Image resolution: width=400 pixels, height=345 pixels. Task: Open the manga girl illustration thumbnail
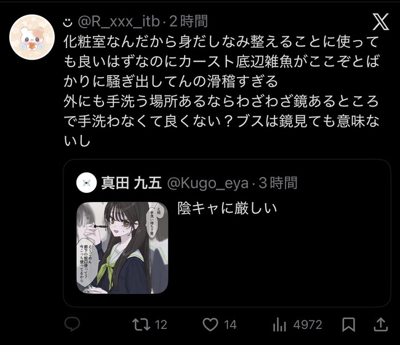point(122,248)
